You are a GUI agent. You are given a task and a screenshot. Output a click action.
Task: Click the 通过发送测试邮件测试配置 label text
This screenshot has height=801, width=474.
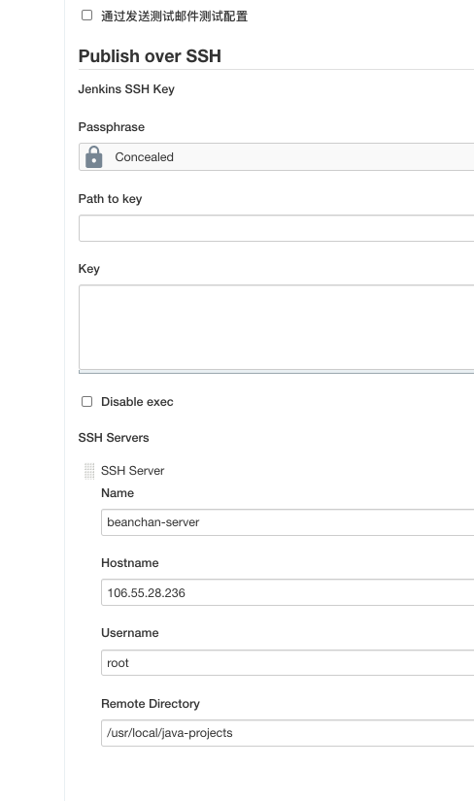pyautogui.click(x=175, y=17)
